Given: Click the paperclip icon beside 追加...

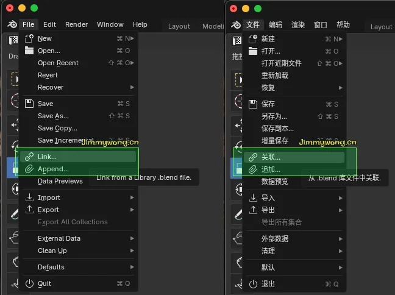Looking at the screenshot, I should 253,169.
